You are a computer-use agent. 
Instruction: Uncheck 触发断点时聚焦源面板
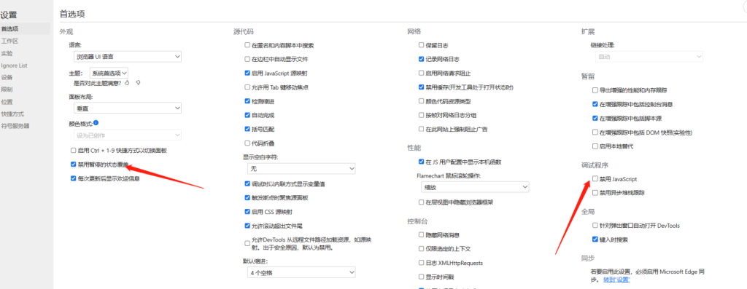tap(247, 197)
